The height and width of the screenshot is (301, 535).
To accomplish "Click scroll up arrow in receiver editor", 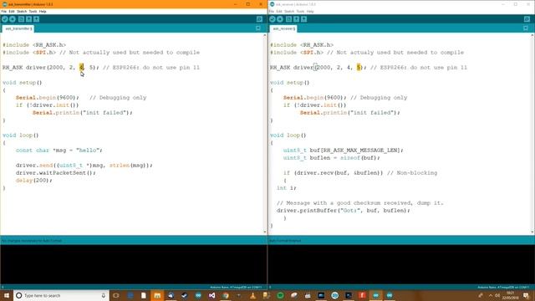I will [x=532, y=35].
